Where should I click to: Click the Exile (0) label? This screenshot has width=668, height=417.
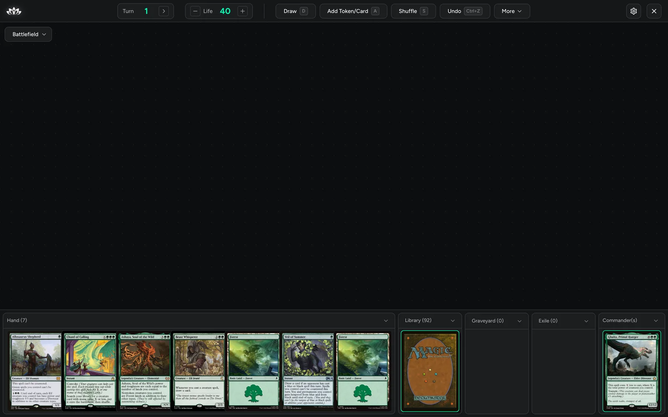point(548,321)
